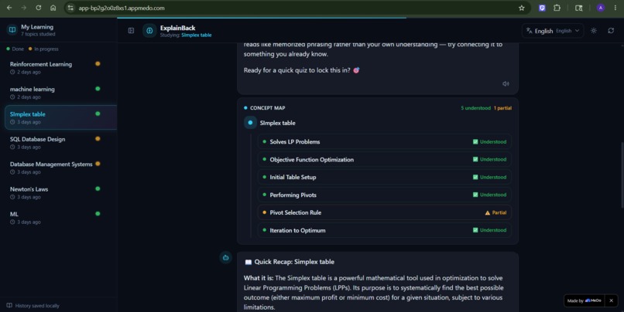
Task: Open the ML topic
Action: (x=60, y=218)
